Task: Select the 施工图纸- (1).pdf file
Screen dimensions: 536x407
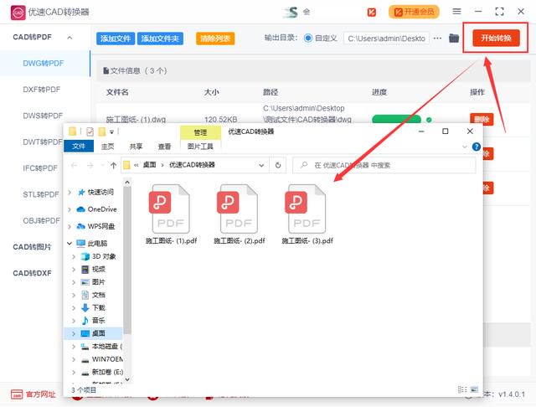Action: point(171,214)
